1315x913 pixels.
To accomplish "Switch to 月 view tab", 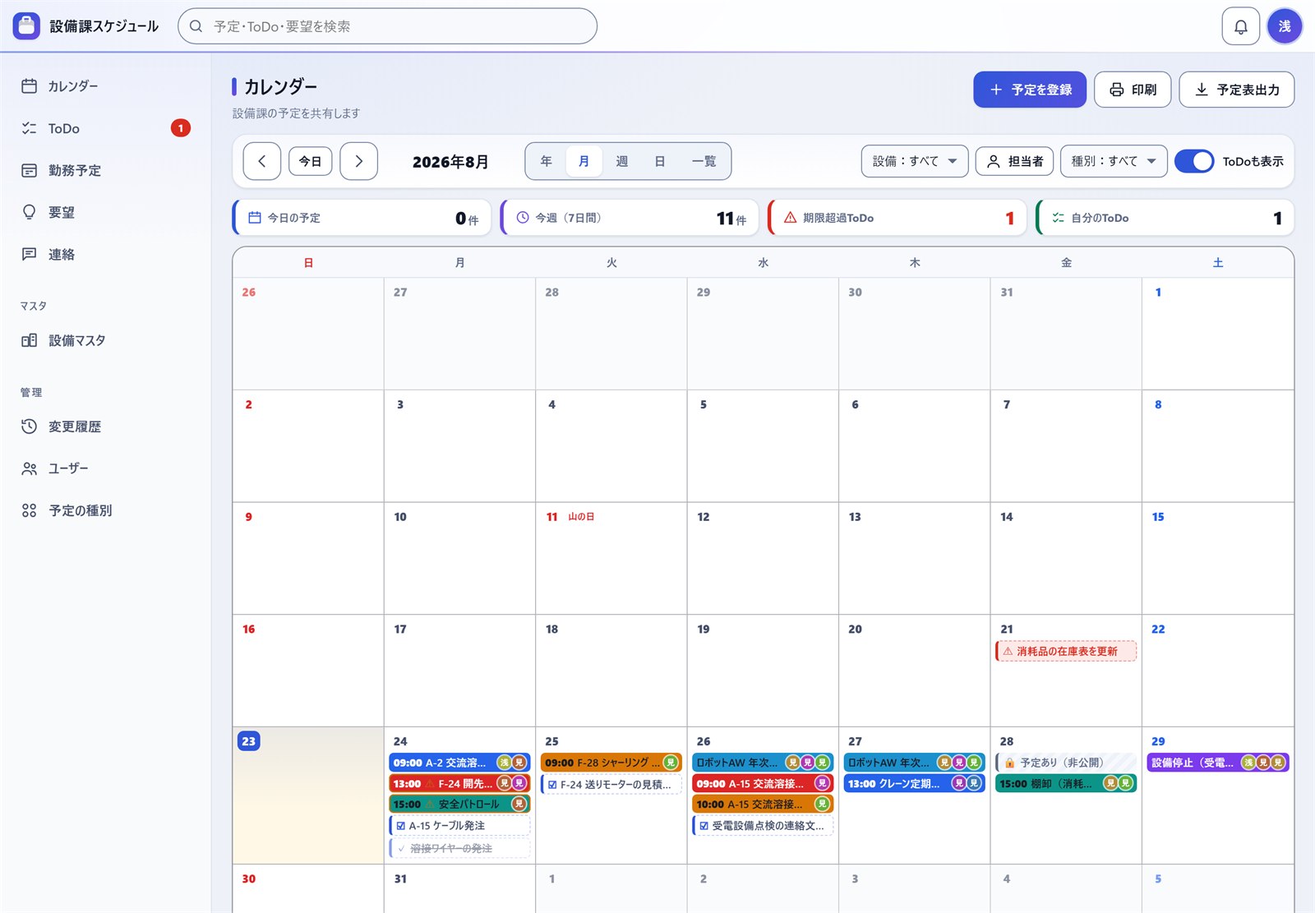I will (x=584, y=161).
